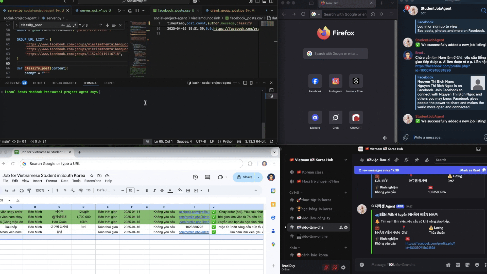Open run options dropdown next to Run button
The image size is (487, 274).
(124, 11)
